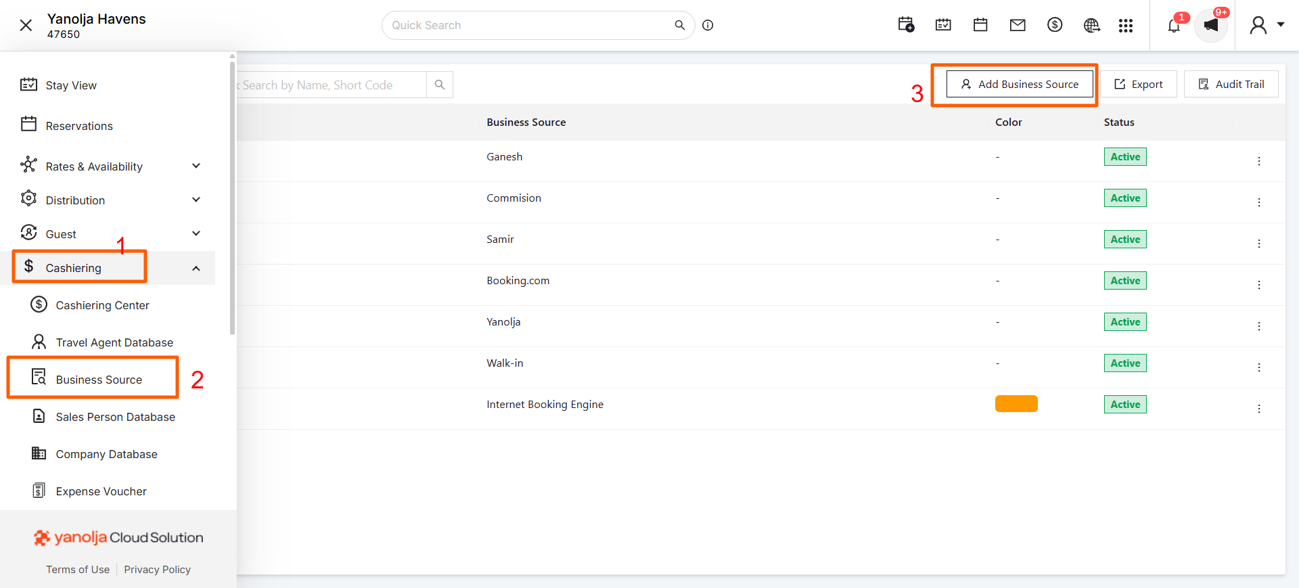The width and height of the screenshot is (1299, 588).
Task: Open the three-dot menu for Walk-in
Action: tap(1259, 367)
